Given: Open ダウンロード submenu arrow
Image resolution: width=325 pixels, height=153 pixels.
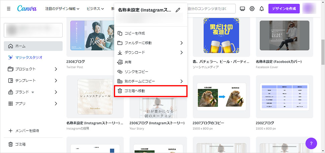Looking at the screenshot, I should pyautogui.click(x=182, y=52).
